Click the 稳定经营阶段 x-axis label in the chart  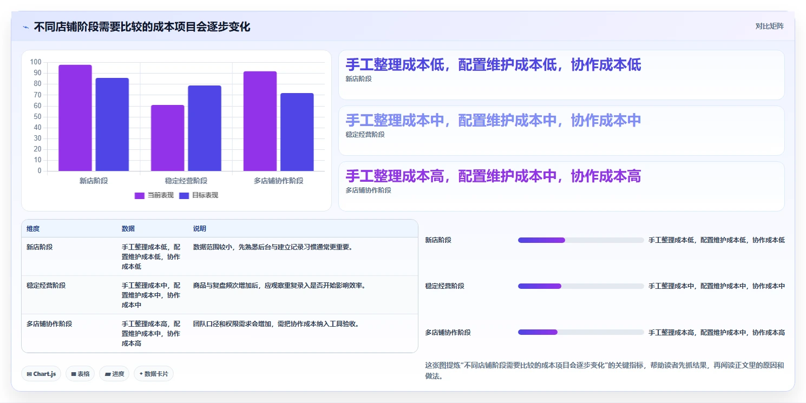point(186,181)
